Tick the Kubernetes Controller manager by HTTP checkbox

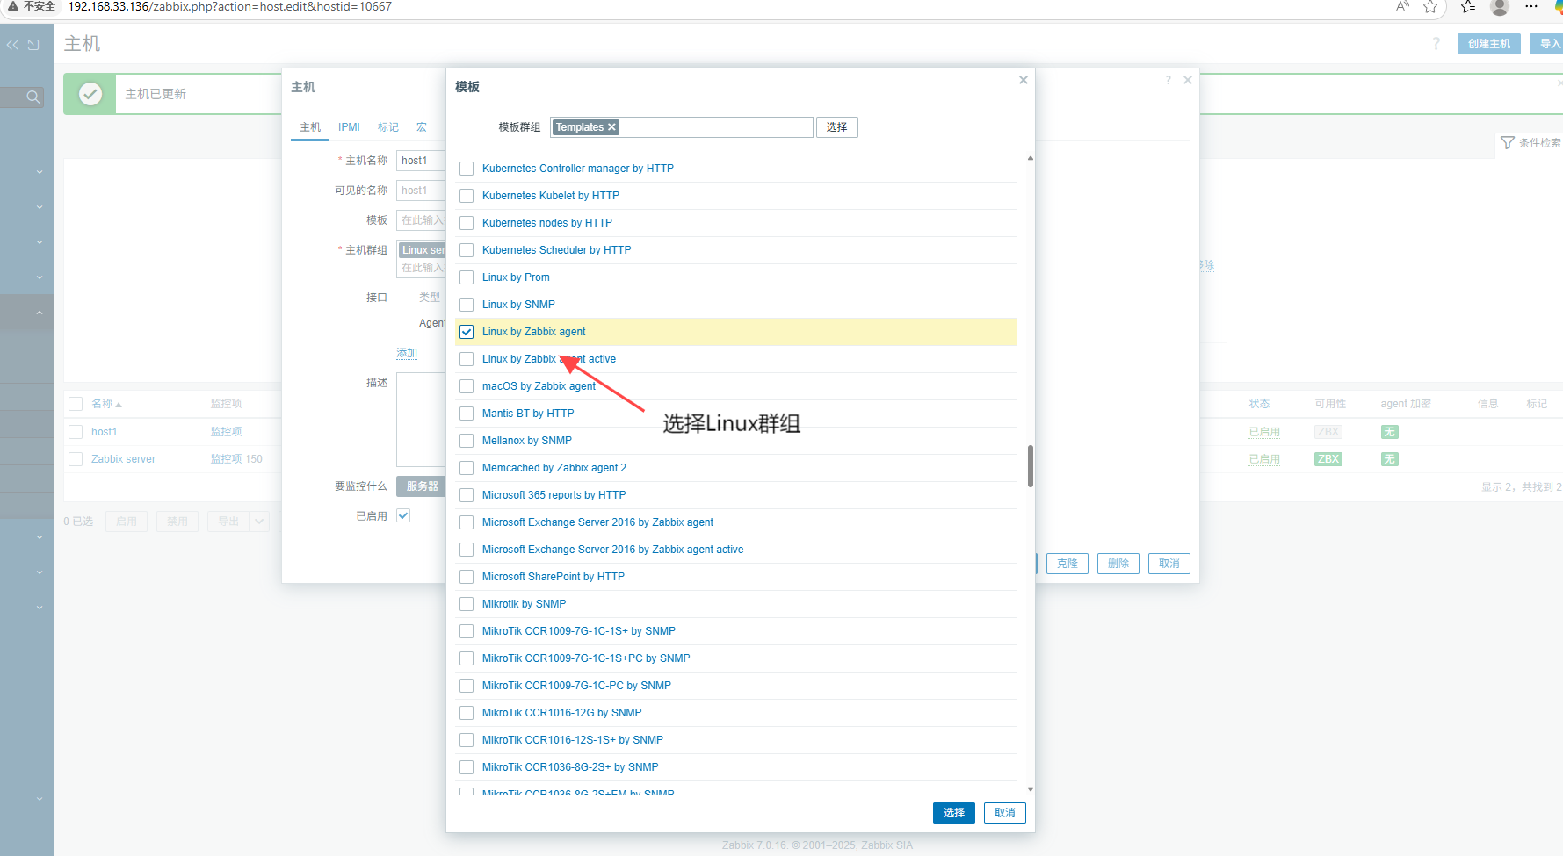[x=467, y=169]
